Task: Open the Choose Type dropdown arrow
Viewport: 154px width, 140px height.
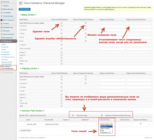Action: tap(111, 124)
